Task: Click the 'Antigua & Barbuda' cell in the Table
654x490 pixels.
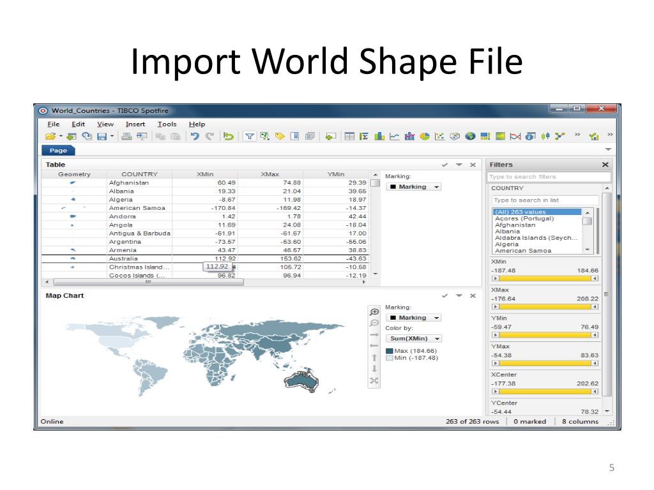Action: (x=139, y=234)
